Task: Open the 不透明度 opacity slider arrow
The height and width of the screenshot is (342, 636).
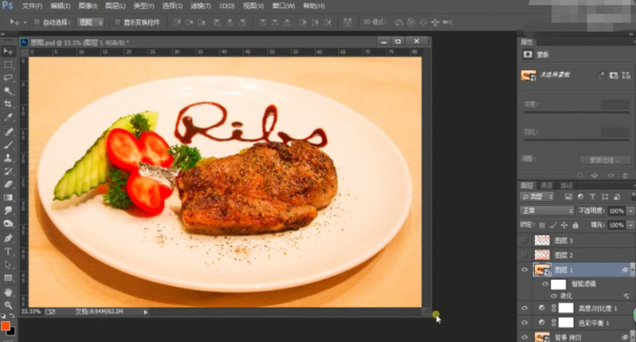Action: coord(631,211)
